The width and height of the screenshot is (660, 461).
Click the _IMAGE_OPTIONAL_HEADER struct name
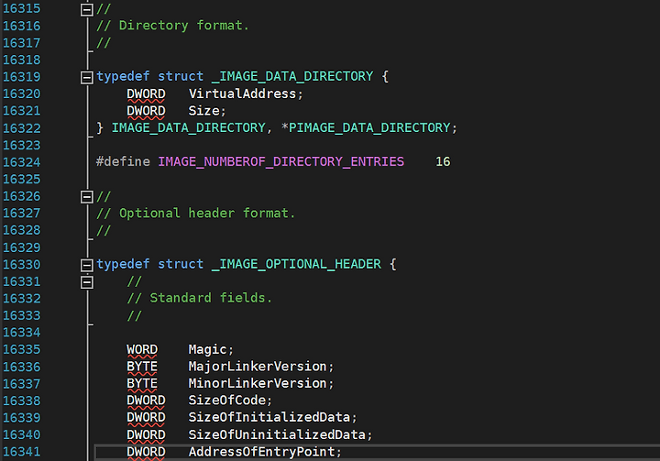coord(296,264)
